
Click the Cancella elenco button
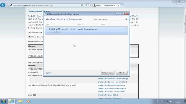pyautogui.click(x=108, y=73)
